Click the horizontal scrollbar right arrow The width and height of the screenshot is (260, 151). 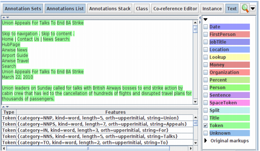tap(191, 148)
